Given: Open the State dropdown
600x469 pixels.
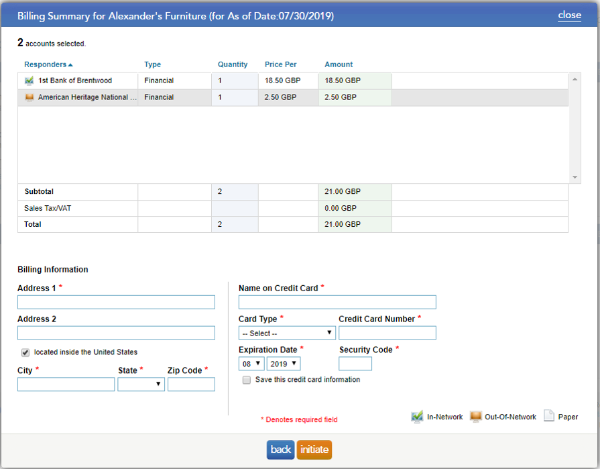Looking at the screenshot, I should tap(141, 384).
